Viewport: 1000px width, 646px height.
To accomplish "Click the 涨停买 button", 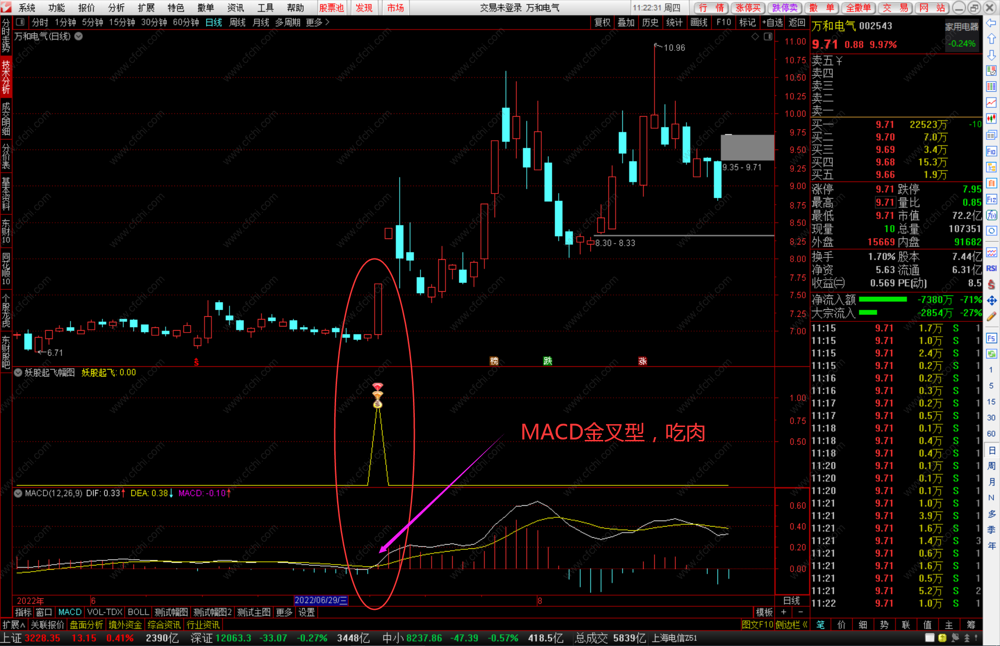I will [x=748, y=7].
